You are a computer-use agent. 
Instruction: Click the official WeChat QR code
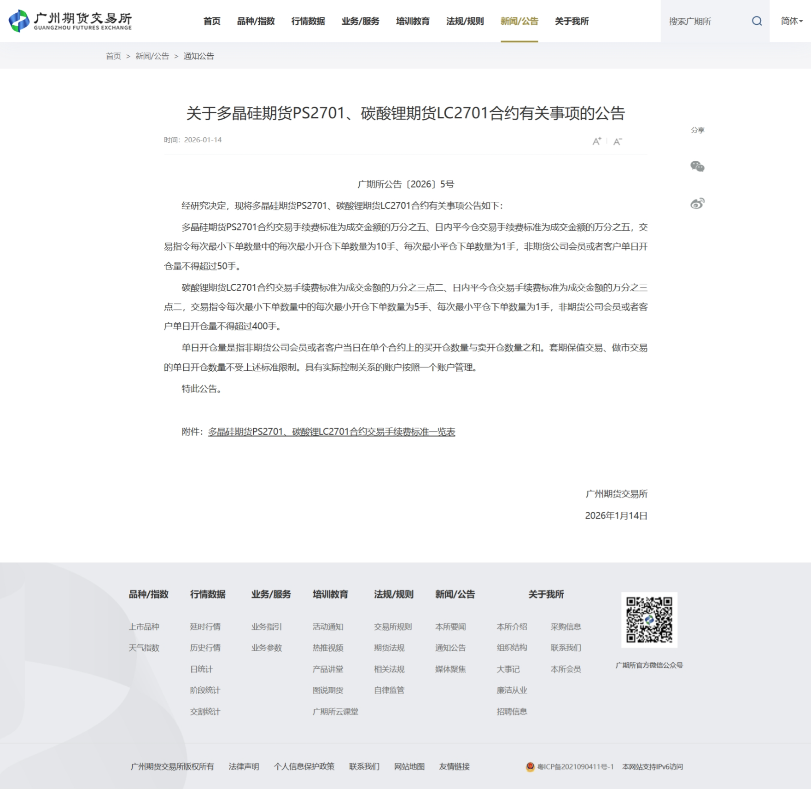(x=649, y=620)
